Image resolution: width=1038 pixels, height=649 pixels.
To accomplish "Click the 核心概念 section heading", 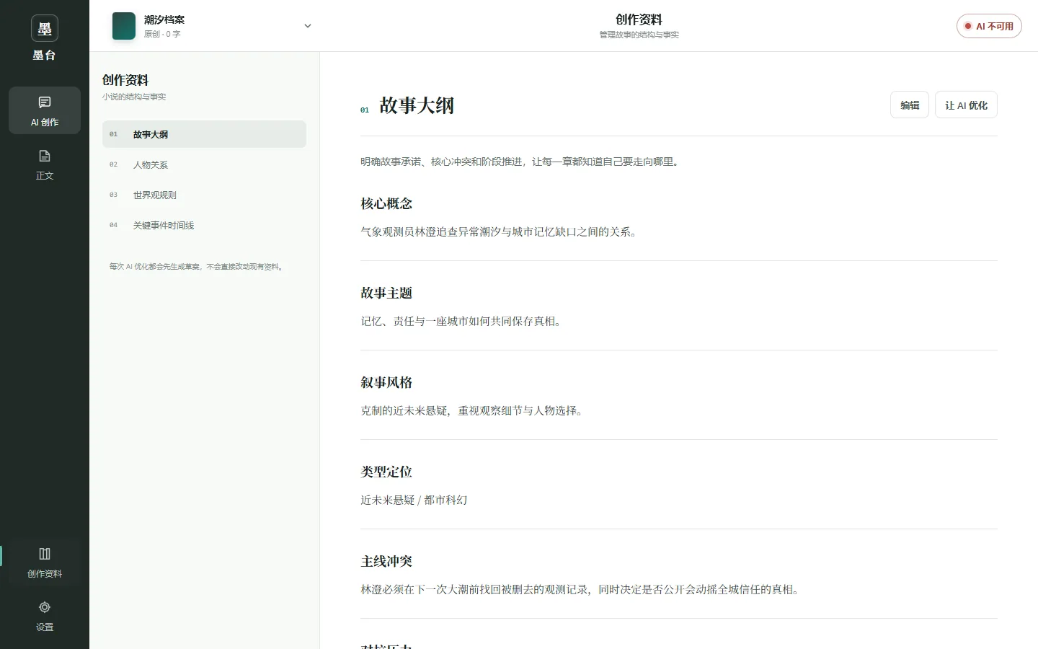I will click(x=386, y=204).
